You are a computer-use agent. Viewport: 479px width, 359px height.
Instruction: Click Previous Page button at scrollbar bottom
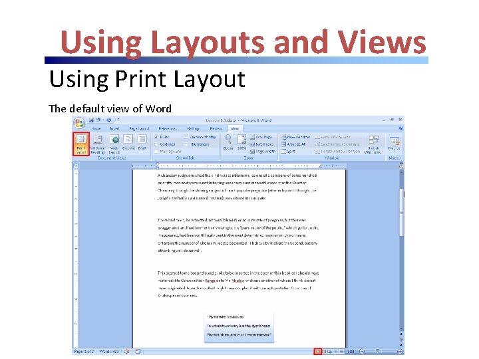pos(401,334)
